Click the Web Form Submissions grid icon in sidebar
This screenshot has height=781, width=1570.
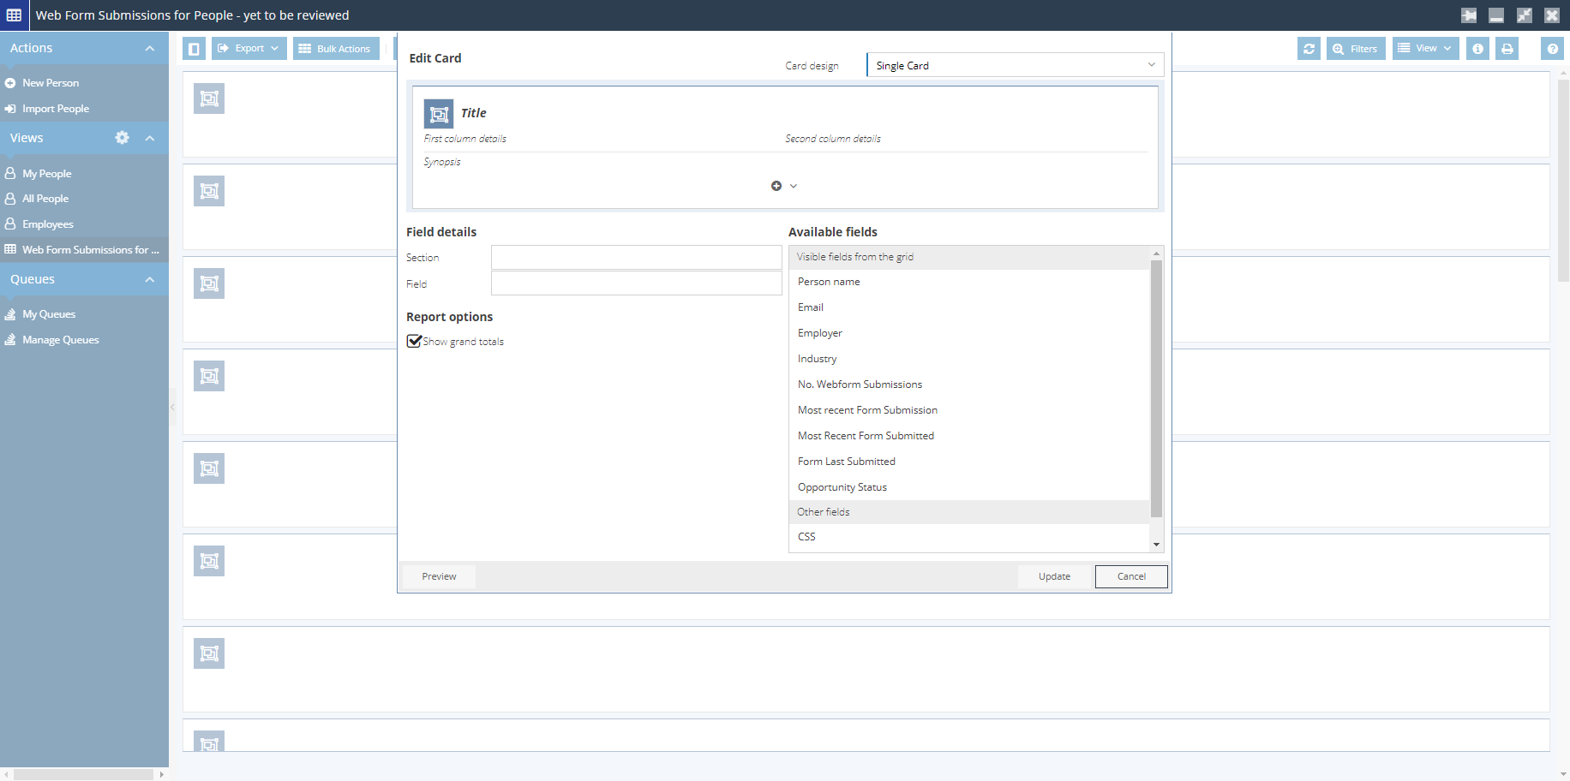[x=10, y=249]
